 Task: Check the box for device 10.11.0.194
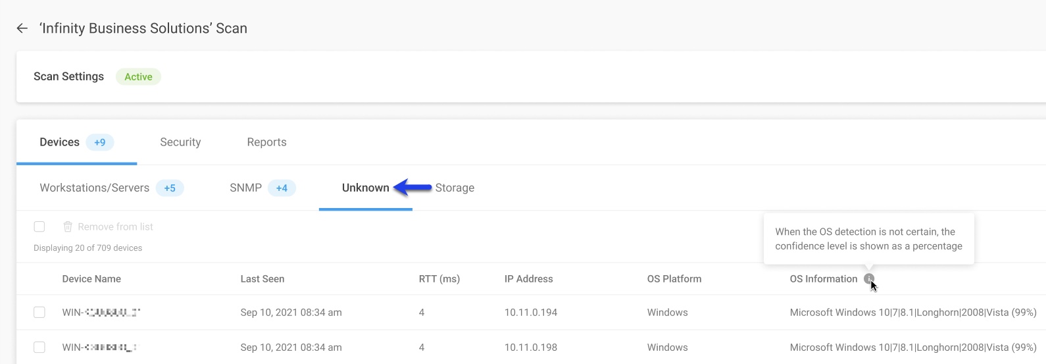[x=39, y=313]
